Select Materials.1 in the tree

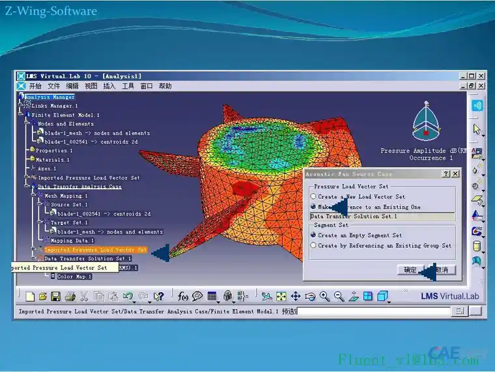point(52,160)
